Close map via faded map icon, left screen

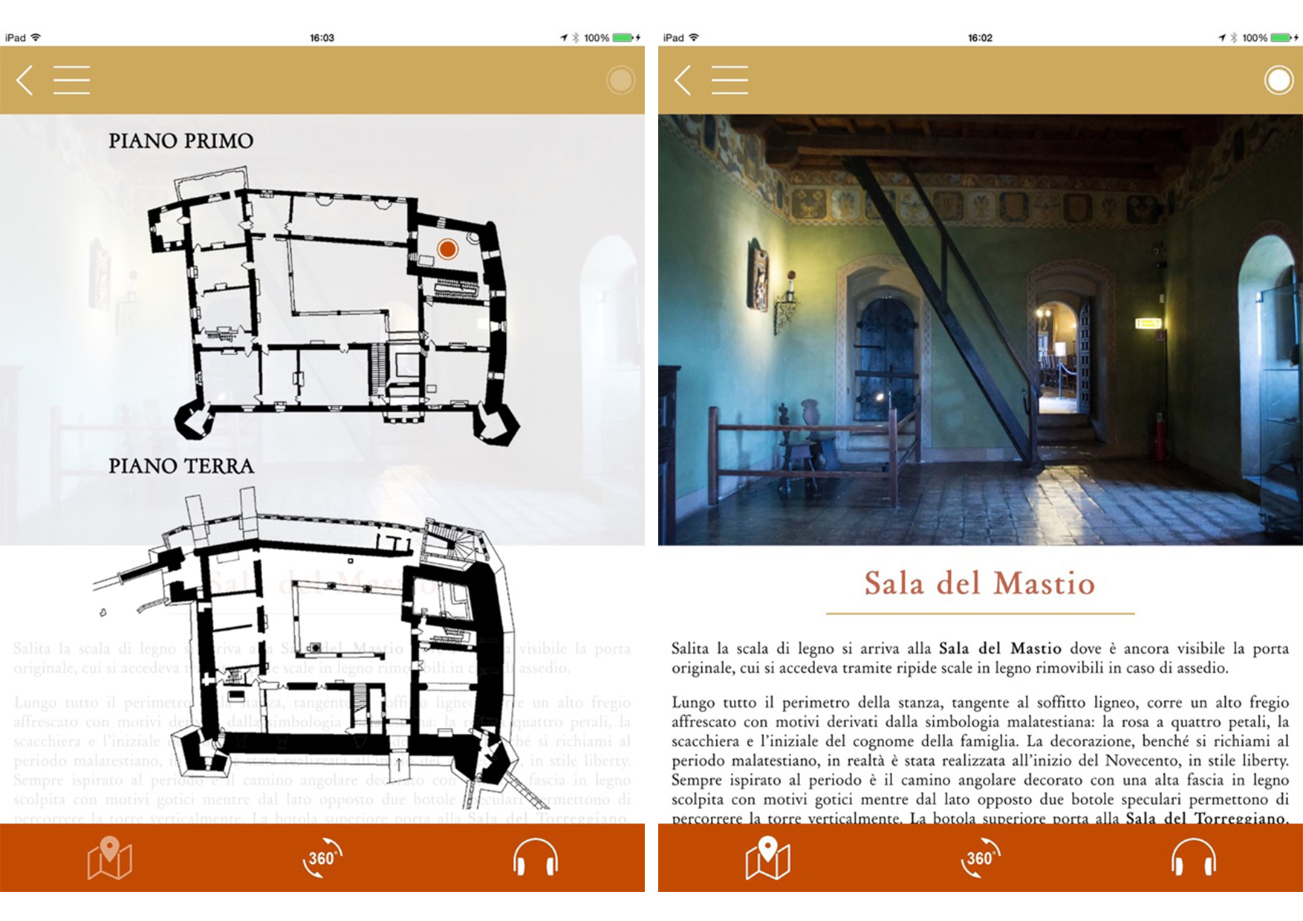(109, 859)
